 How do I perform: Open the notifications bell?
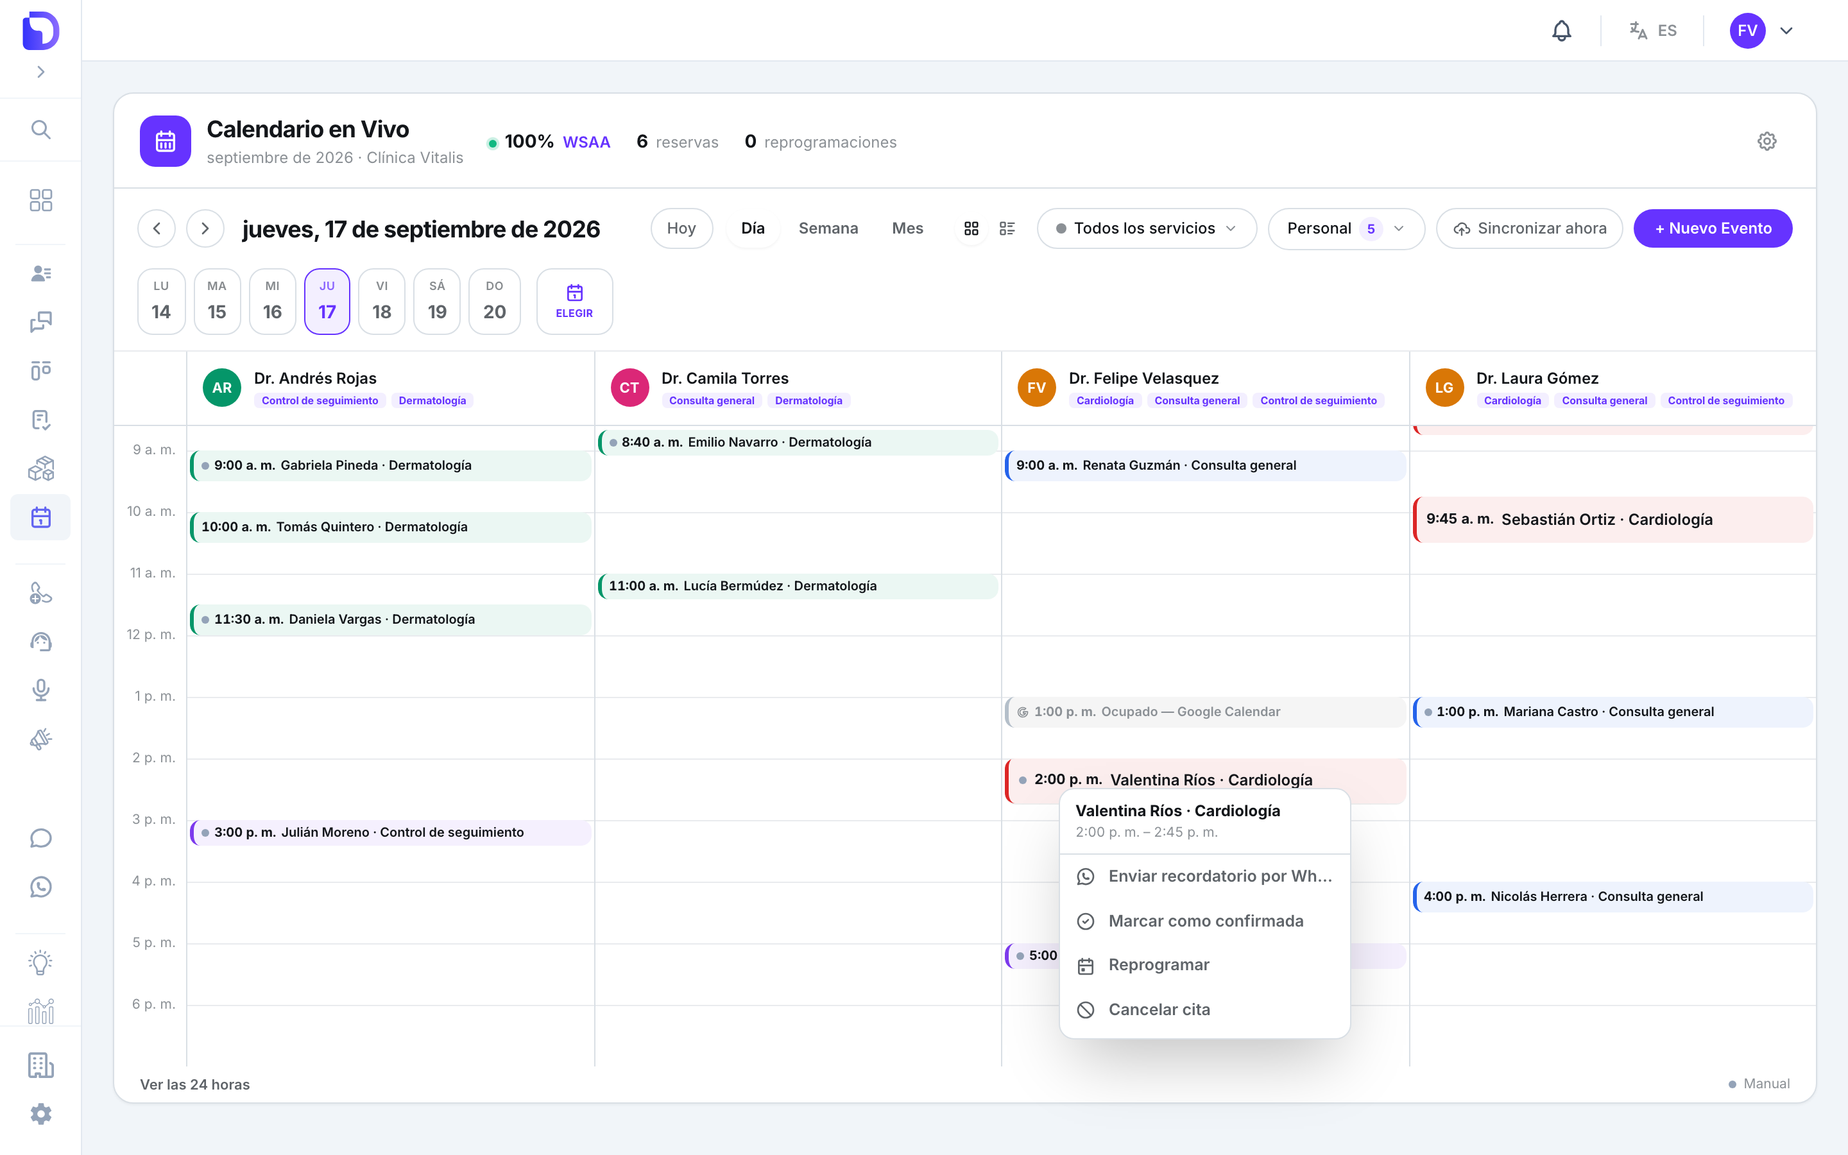click(1562, 31)
